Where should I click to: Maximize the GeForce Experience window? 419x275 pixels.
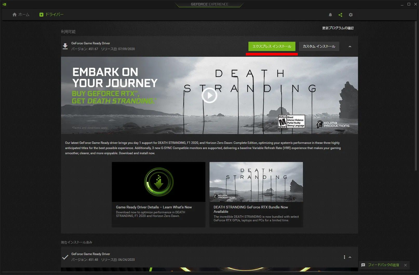[x=409, y=4]
